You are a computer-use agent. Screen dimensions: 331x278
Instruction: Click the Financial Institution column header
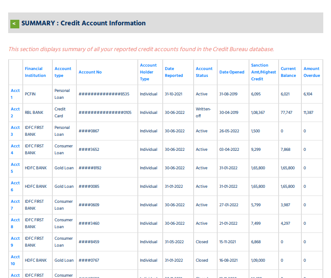[x=35, y=72]
